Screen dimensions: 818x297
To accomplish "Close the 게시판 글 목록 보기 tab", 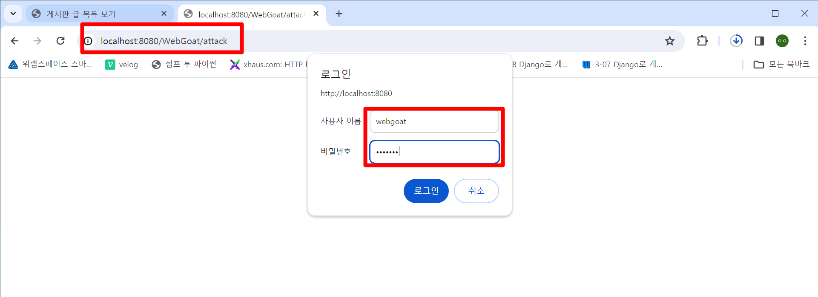I will point(164,14).
